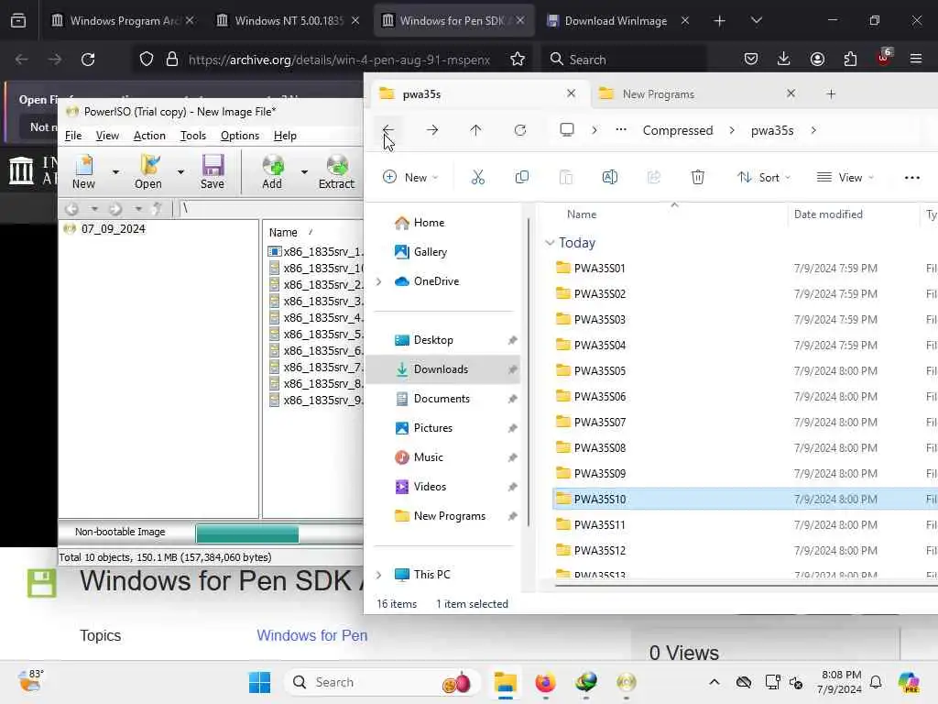Click Compressed in the breadcrumb path
The image size is (938, 704).
pos(678,130)
